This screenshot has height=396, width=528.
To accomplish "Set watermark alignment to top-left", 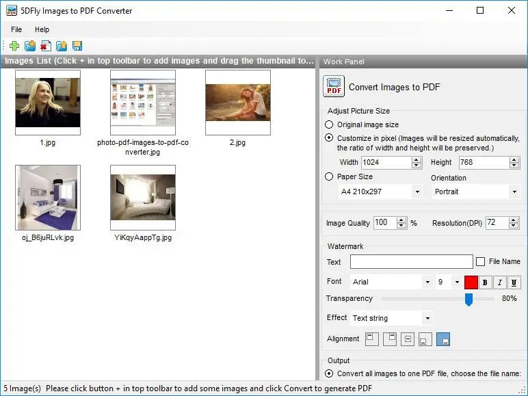I will (372, 339).
